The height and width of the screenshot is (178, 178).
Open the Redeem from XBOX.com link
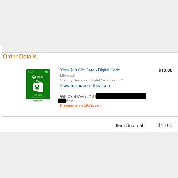point(81,106)
